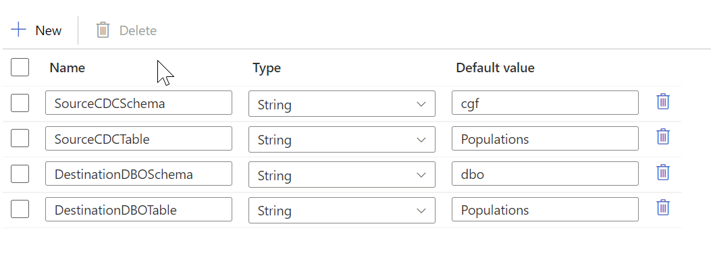
Task: Edit the cgf default value field
Action: coord(545,103)
